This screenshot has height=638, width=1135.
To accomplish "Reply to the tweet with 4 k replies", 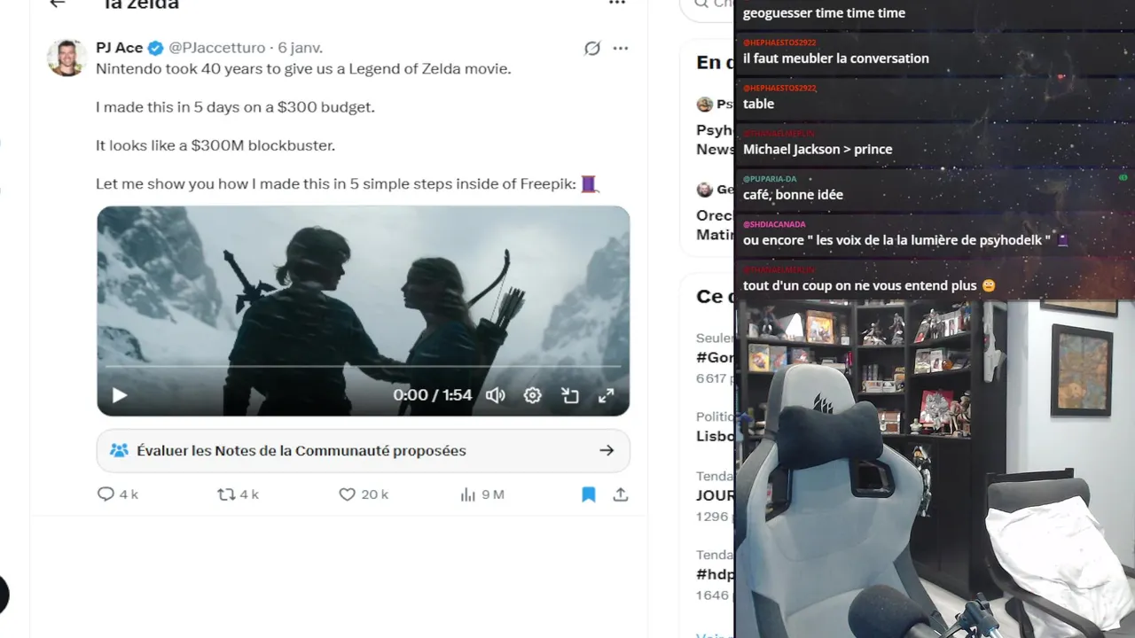I will pos(117,494).
